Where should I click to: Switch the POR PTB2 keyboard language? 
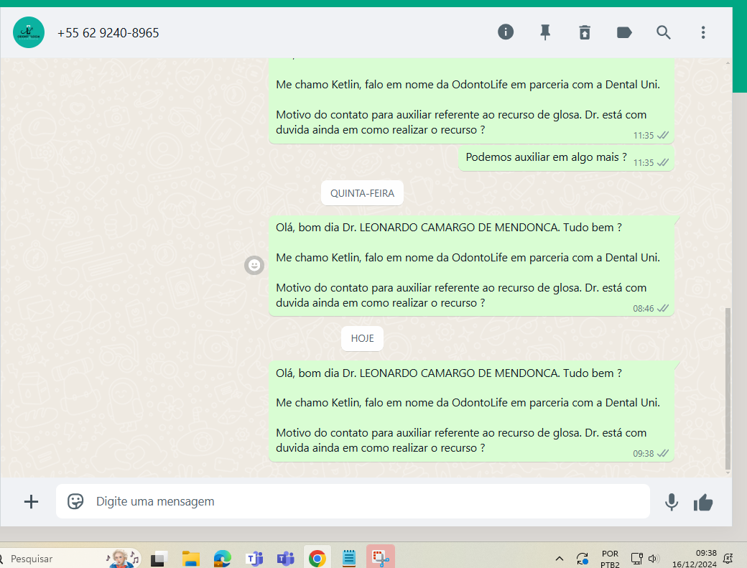click(610, 559)
